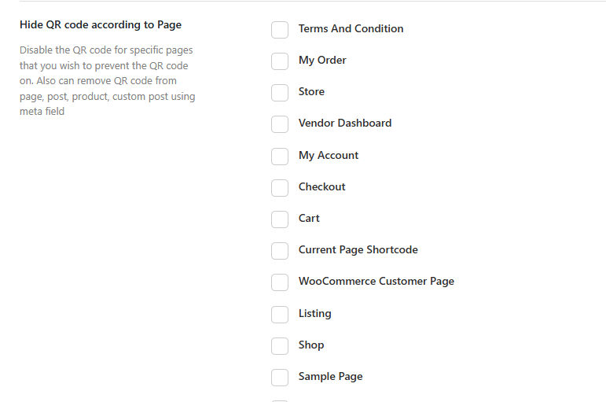The image size is (606, 402).
Task: Enable the Current Page Shortcode checkbox
Action: click(280, 251)
